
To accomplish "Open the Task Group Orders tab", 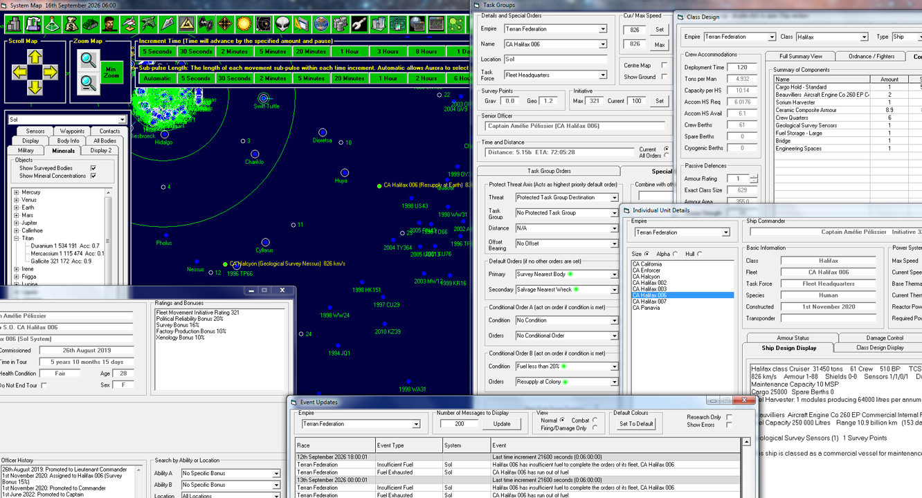I will pyautogui.click(x=549, y=171).
